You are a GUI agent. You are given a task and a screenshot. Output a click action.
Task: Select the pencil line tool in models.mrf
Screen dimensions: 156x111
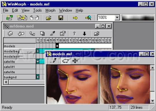coord(54,61)
